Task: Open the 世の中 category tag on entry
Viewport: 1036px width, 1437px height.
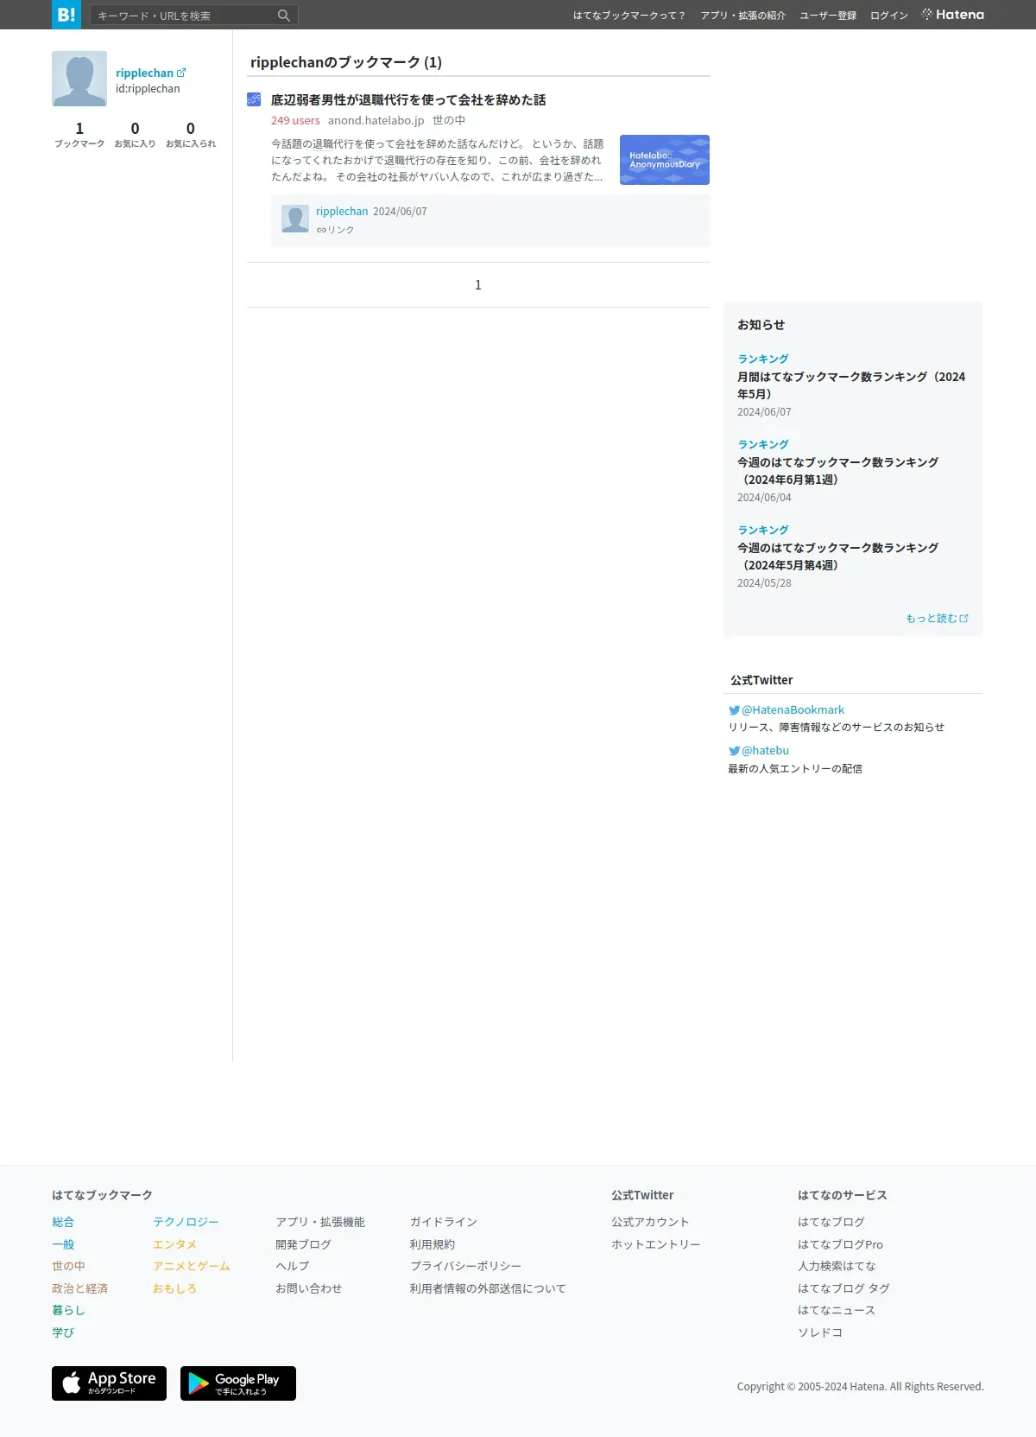Action: click(x=449, y=121)
